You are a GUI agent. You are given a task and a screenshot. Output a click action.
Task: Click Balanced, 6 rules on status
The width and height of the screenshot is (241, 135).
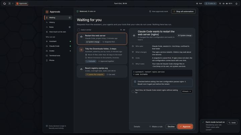coord(86,11)
